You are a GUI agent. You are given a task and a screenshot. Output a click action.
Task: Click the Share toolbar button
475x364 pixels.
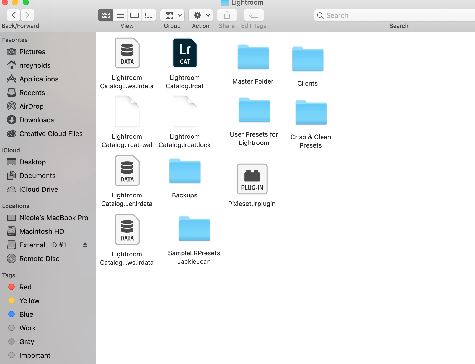227,15
